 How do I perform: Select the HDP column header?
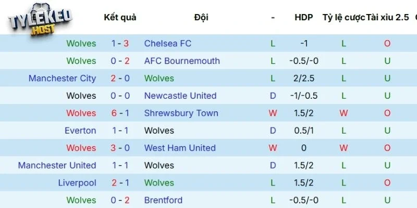[303, 17]
